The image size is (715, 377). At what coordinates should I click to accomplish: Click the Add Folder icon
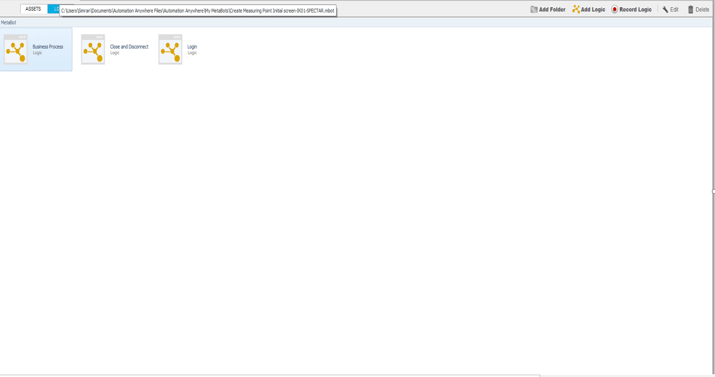(534, 9)
